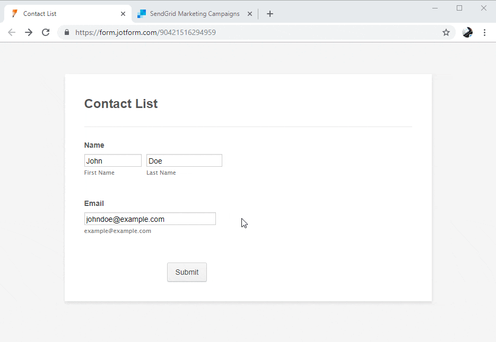
Task: Click the Forward navigation arrow
Action: click(x=29, y=32)
